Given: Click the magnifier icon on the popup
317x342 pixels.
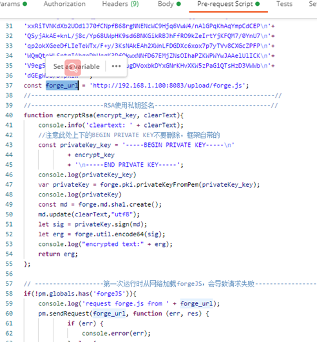Looking at the screenshot, I should [73, 68].
